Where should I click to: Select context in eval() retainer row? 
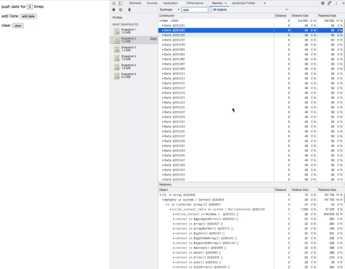[250, 263]
